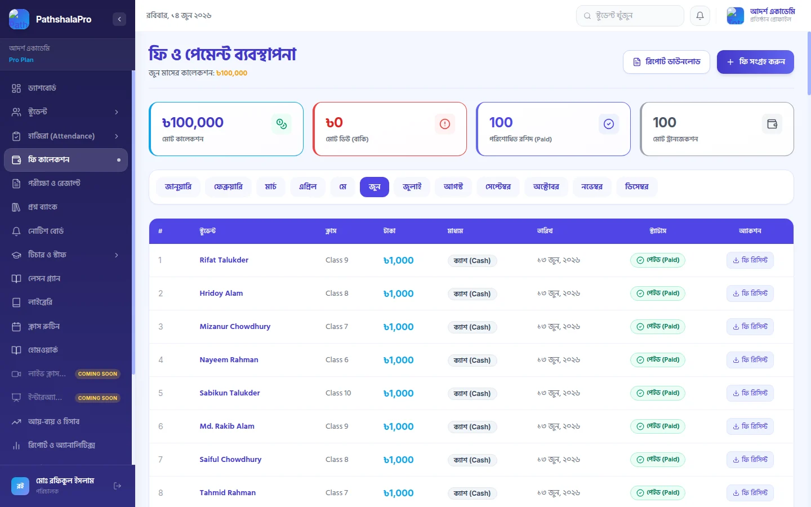Screen dimensions: 811x507
Task: Click the লাইভ ক্লাস COMING SOON sidebar item
Action: (66, 374)
